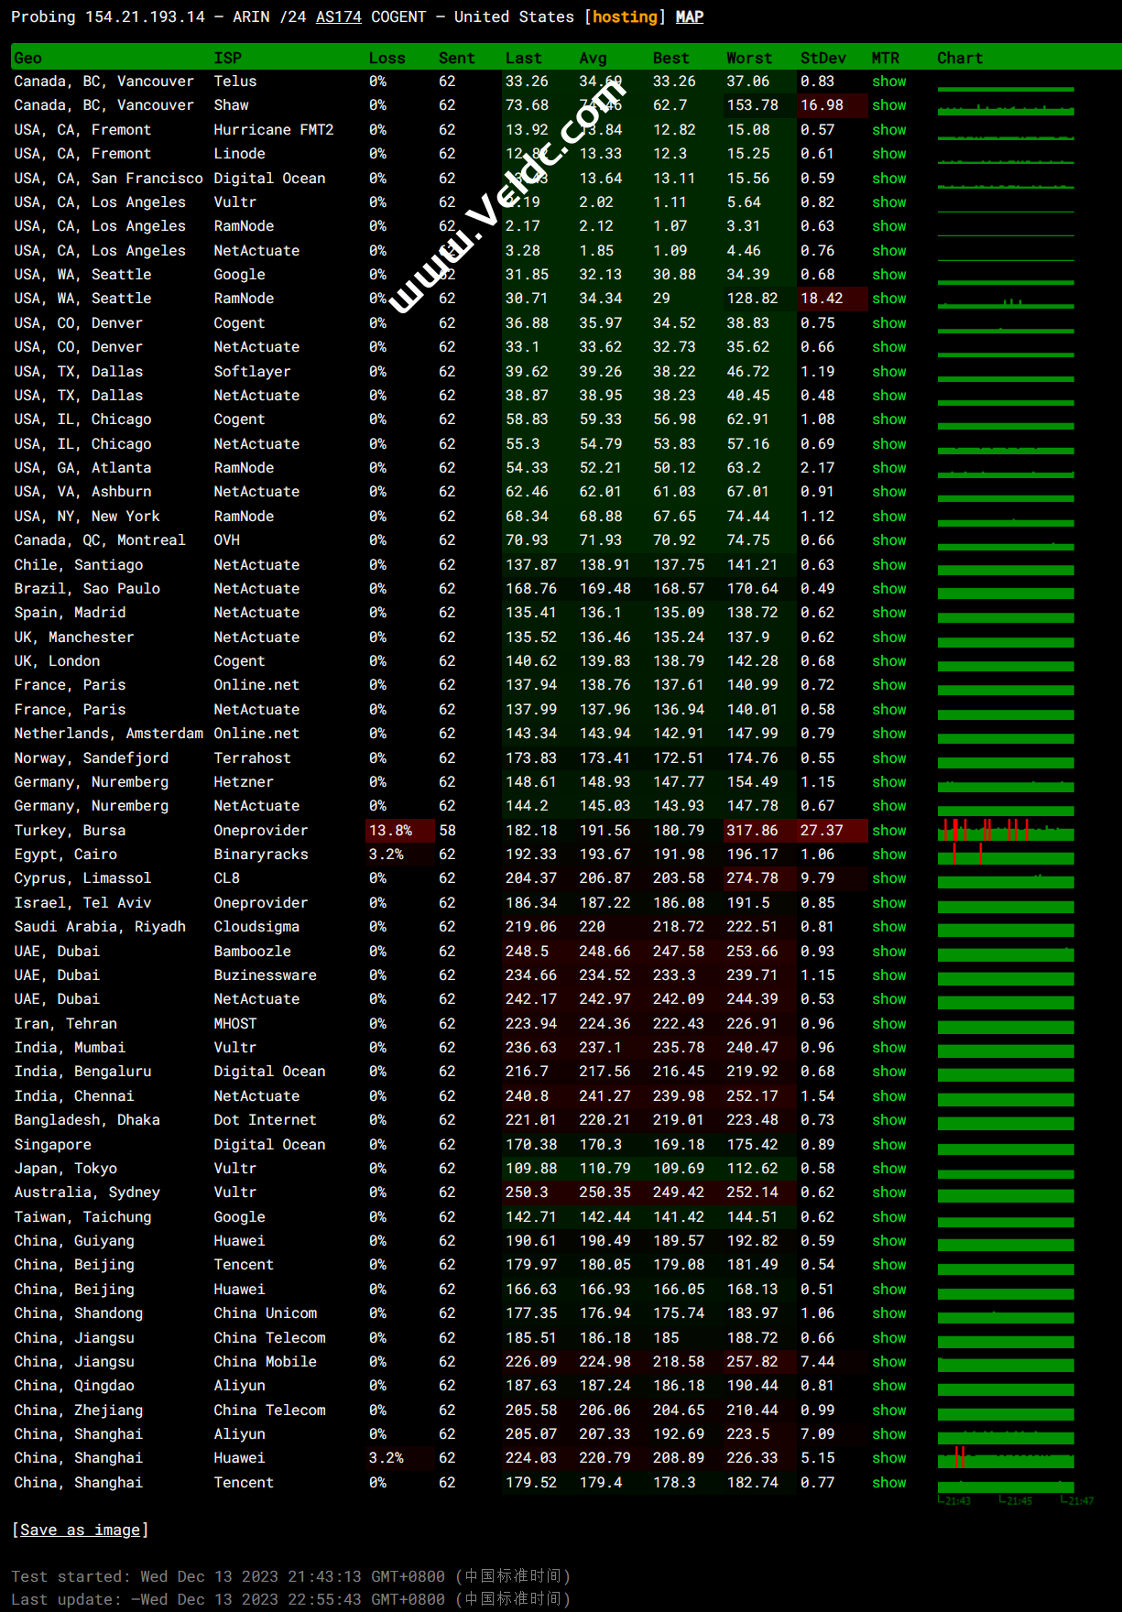This screenshot has height=1612, width=1122.
Task: Click the Turkey Bursa latency chart
Action: 1006,831
